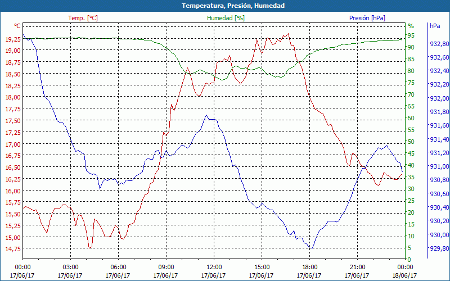Image resolution: width=450 pixels, height=281 pixels.
Task: Click pressure axis value '930,80'
Action: tap(439, 180)
